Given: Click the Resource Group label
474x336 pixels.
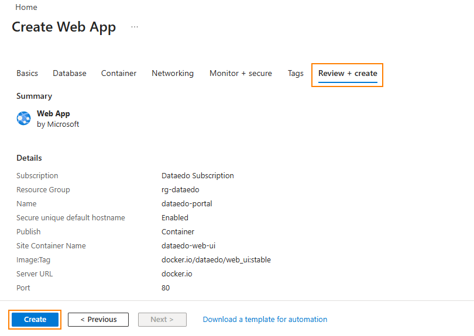Looking at the screenshot, I should pos(43,190).
